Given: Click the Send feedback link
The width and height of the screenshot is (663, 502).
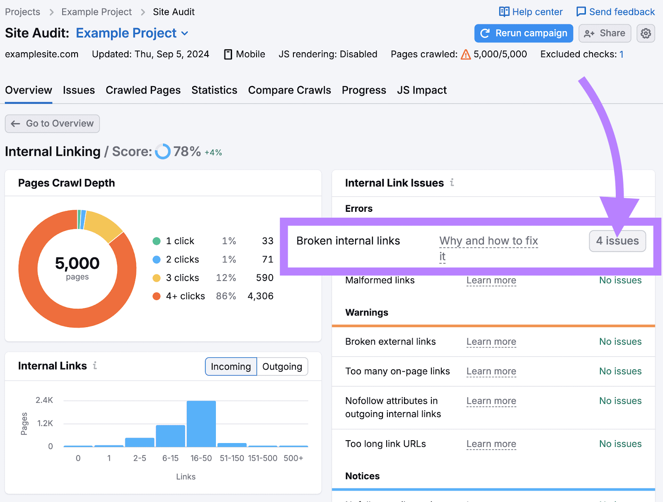Looking at the screenshot, I should tap(622, 12).
